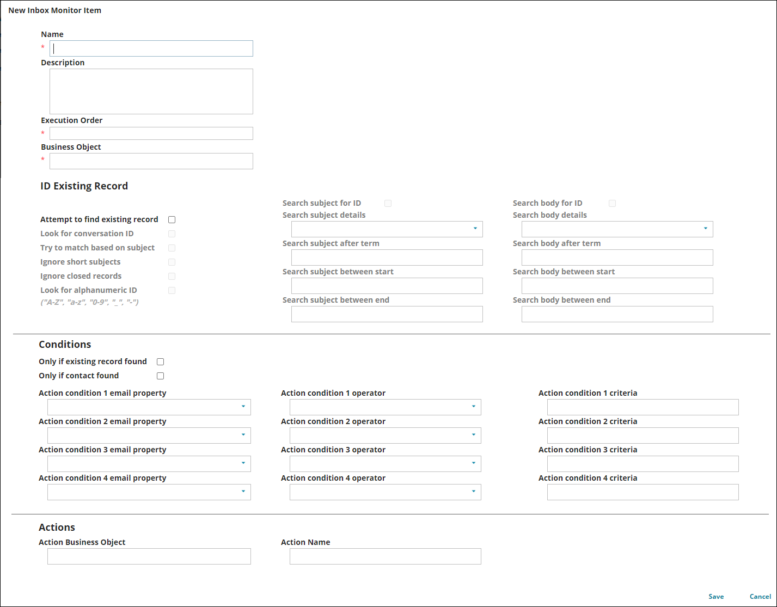Toggle Try to match based on subject
This screenshot has height=607, width=777.
(x=172, y=248)
